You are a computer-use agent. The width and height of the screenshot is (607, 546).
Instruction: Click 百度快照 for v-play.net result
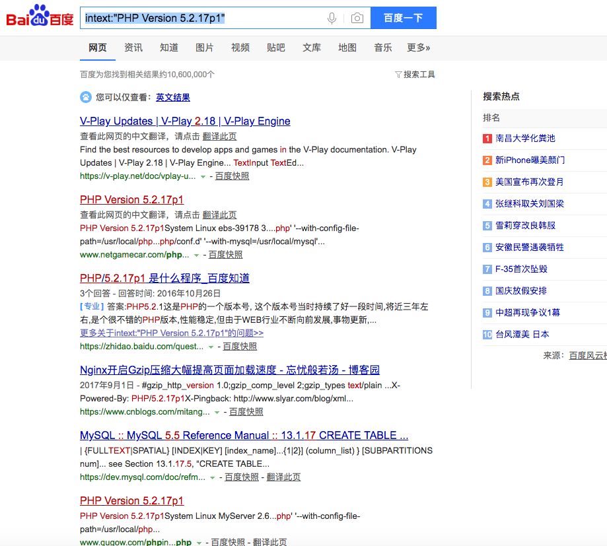232,176
